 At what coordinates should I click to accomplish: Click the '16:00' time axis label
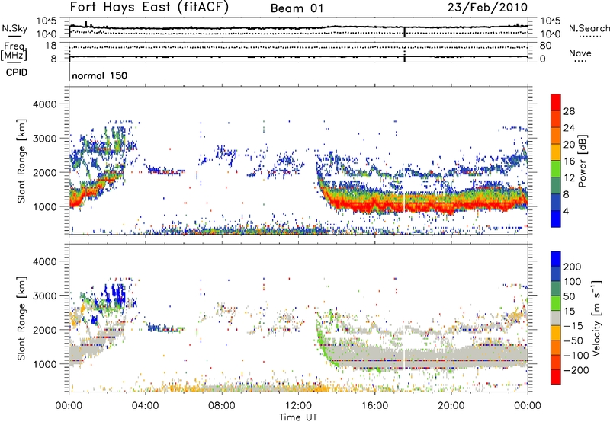374,406
